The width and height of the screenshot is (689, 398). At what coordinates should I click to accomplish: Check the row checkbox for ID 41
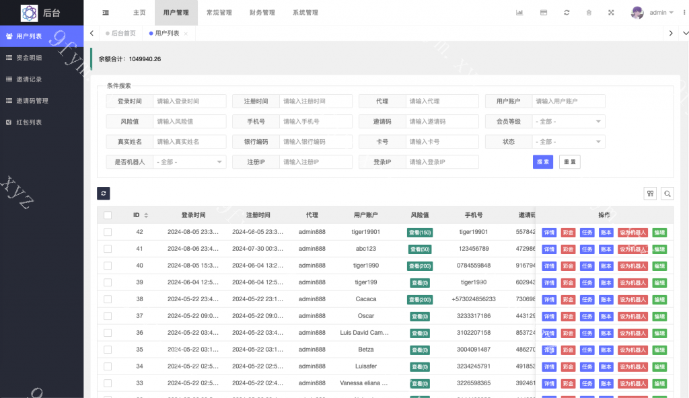tap(108, 249)
